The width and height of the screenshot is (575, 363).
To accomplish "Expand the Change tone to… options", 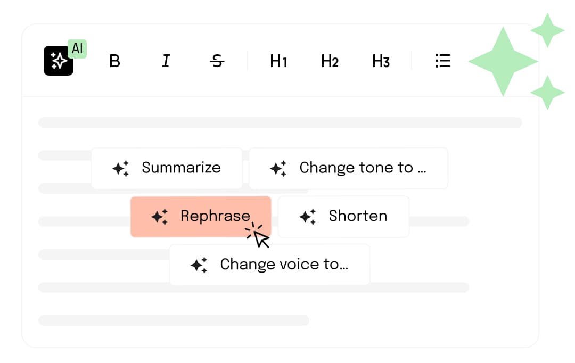I will 362,168.
